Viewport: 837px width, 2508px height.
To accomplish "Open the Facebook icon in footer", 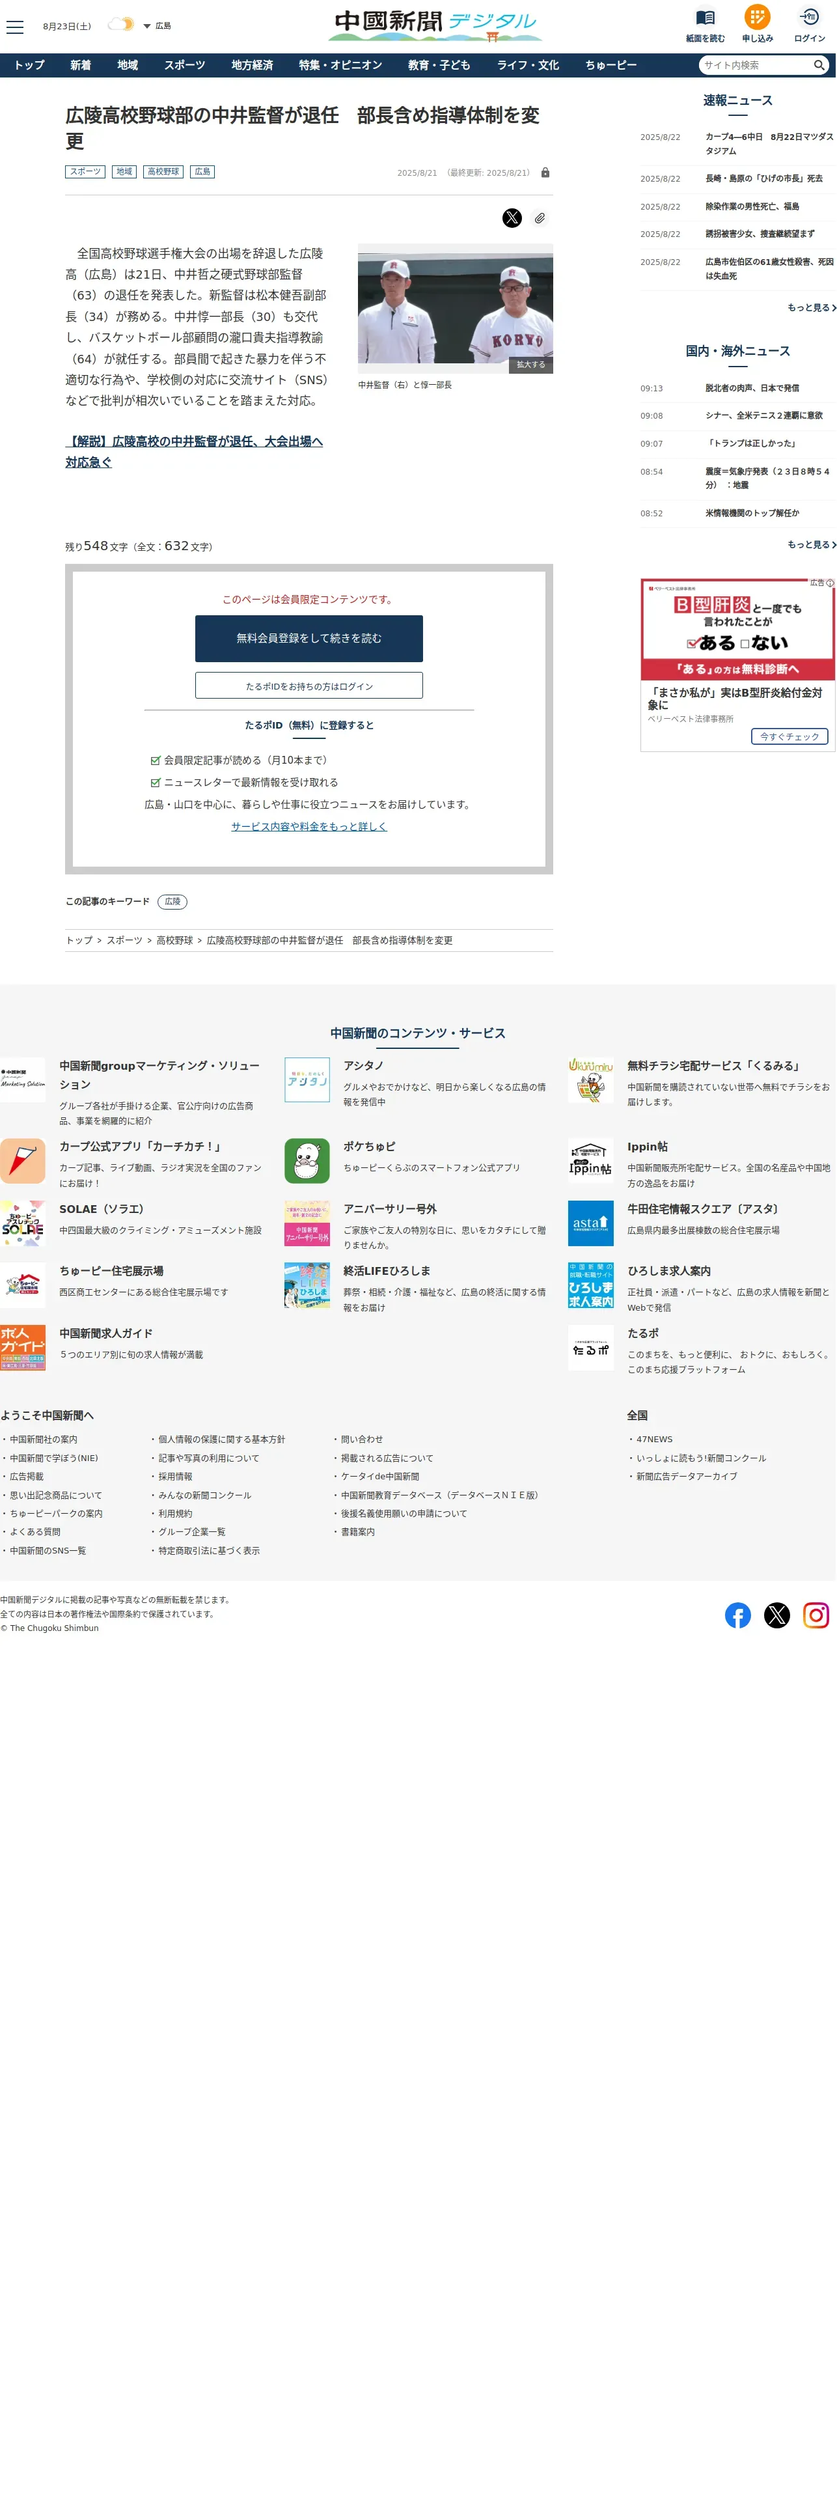I will tap(737, 1616).
